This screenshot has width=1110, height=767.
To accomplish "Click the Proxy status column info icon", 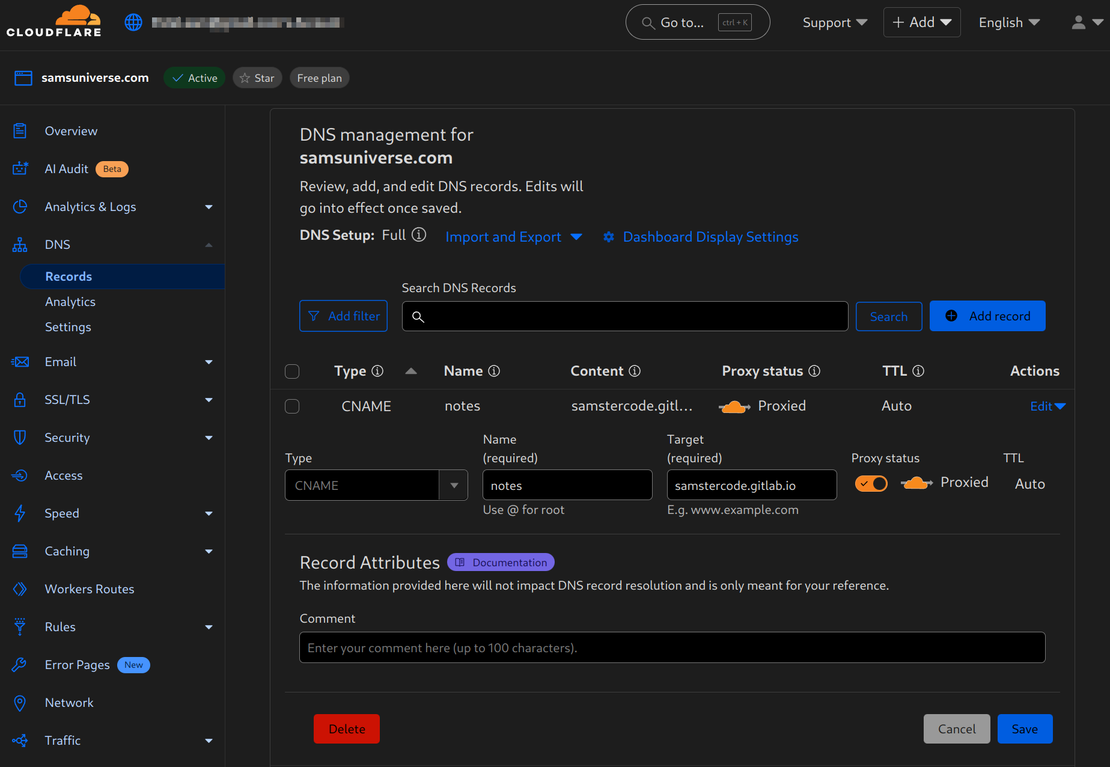I will [814, 371].
